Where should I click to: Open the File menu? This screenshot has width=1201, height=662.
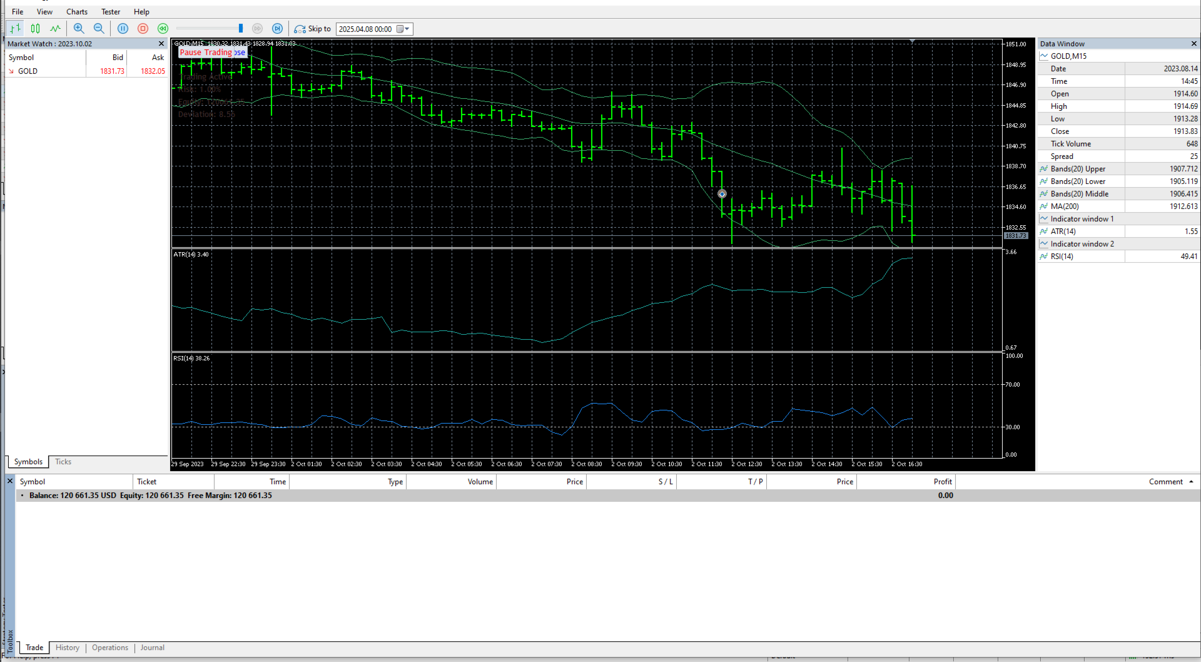[x=18, y=12]
